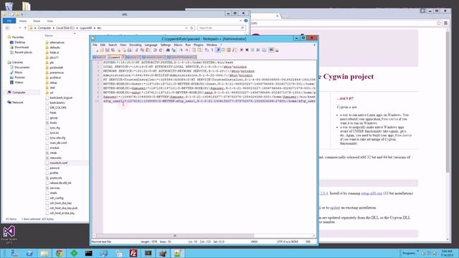
Task: Click the Search etc field in Explorer
Action: coord(221,28)
